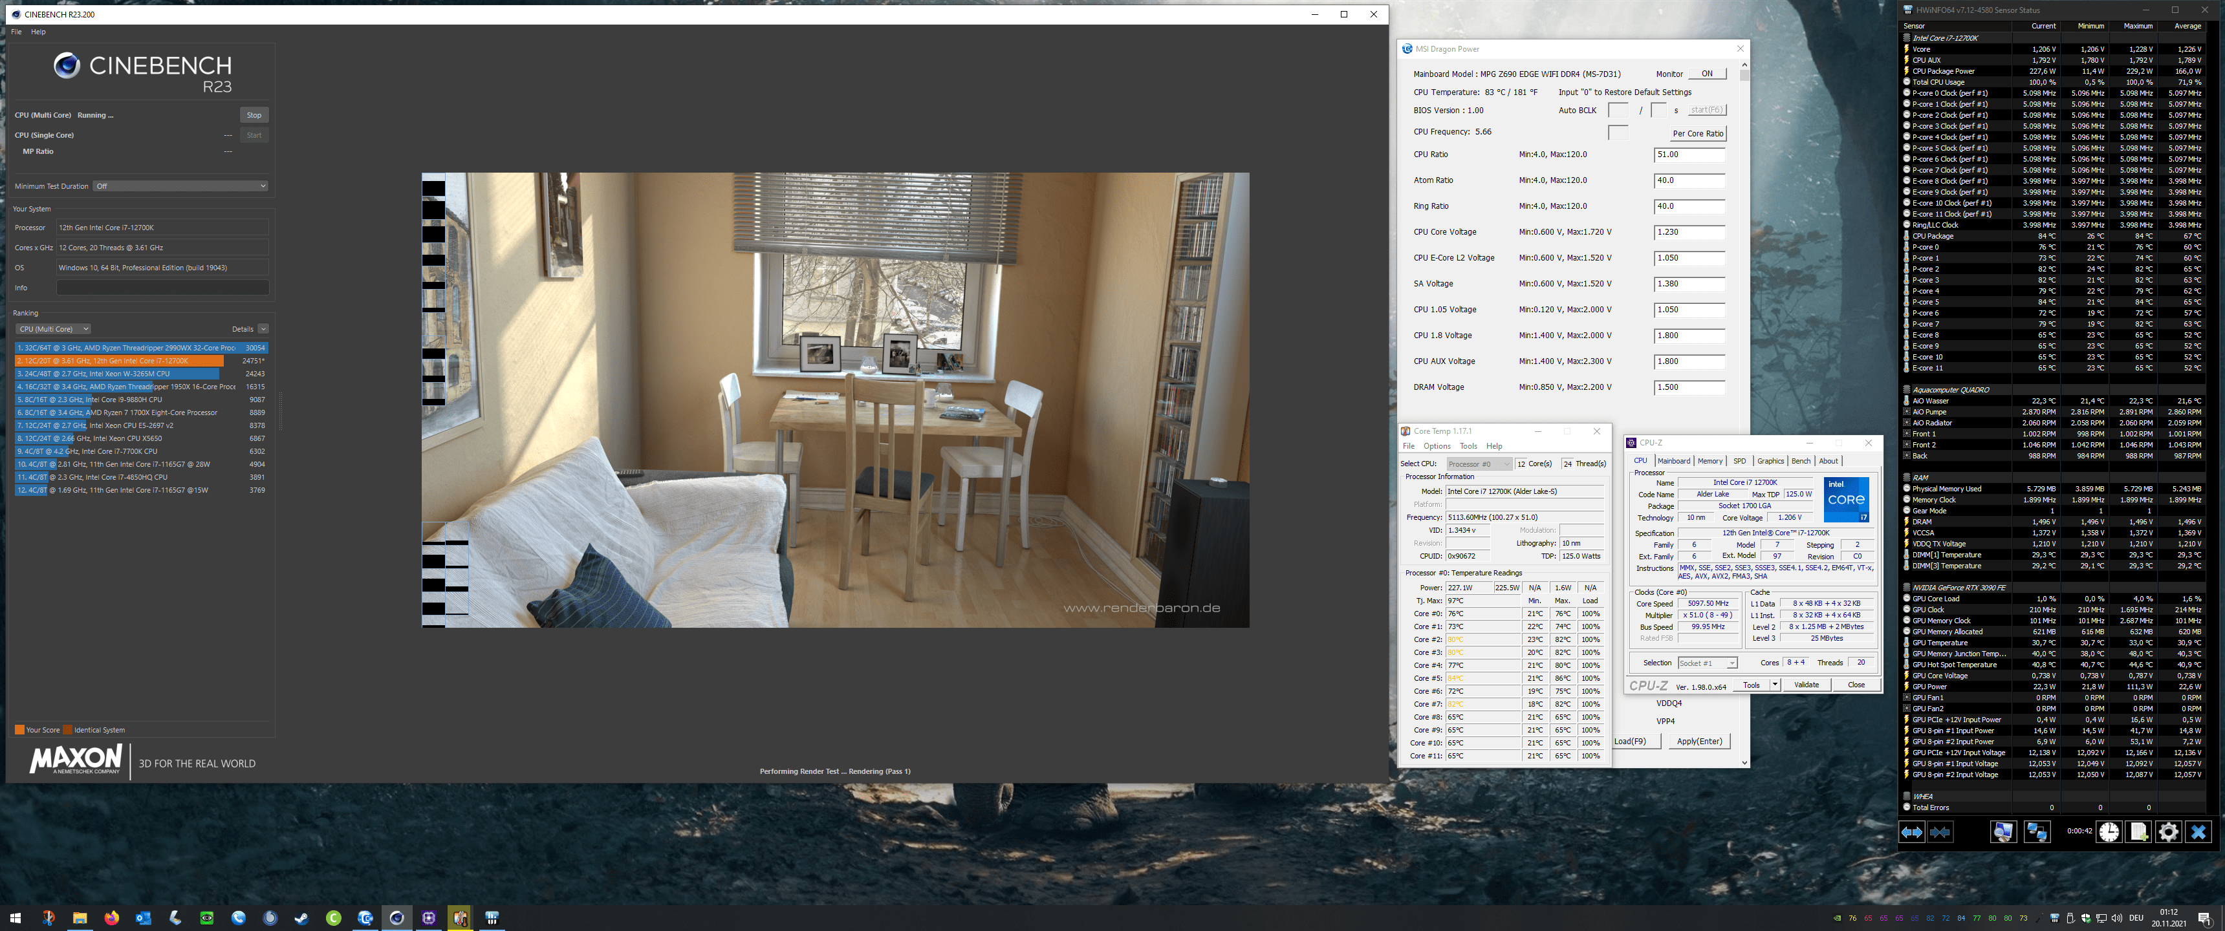Switch to CPU-Z taskbar icon

pyautogui.click(x=428, y=918)
